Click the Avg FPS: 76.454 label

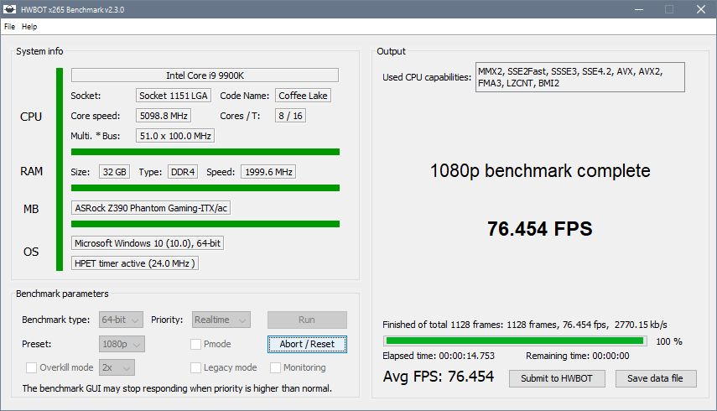point(439,377)
